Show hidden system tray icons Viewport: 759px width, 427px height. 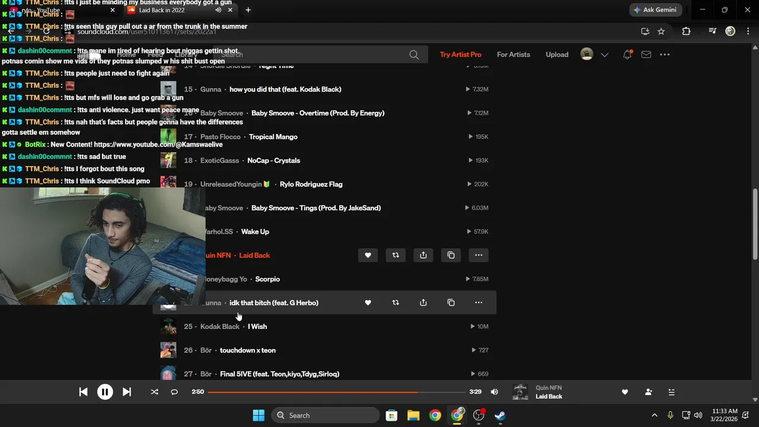click(x=654, y=415)
